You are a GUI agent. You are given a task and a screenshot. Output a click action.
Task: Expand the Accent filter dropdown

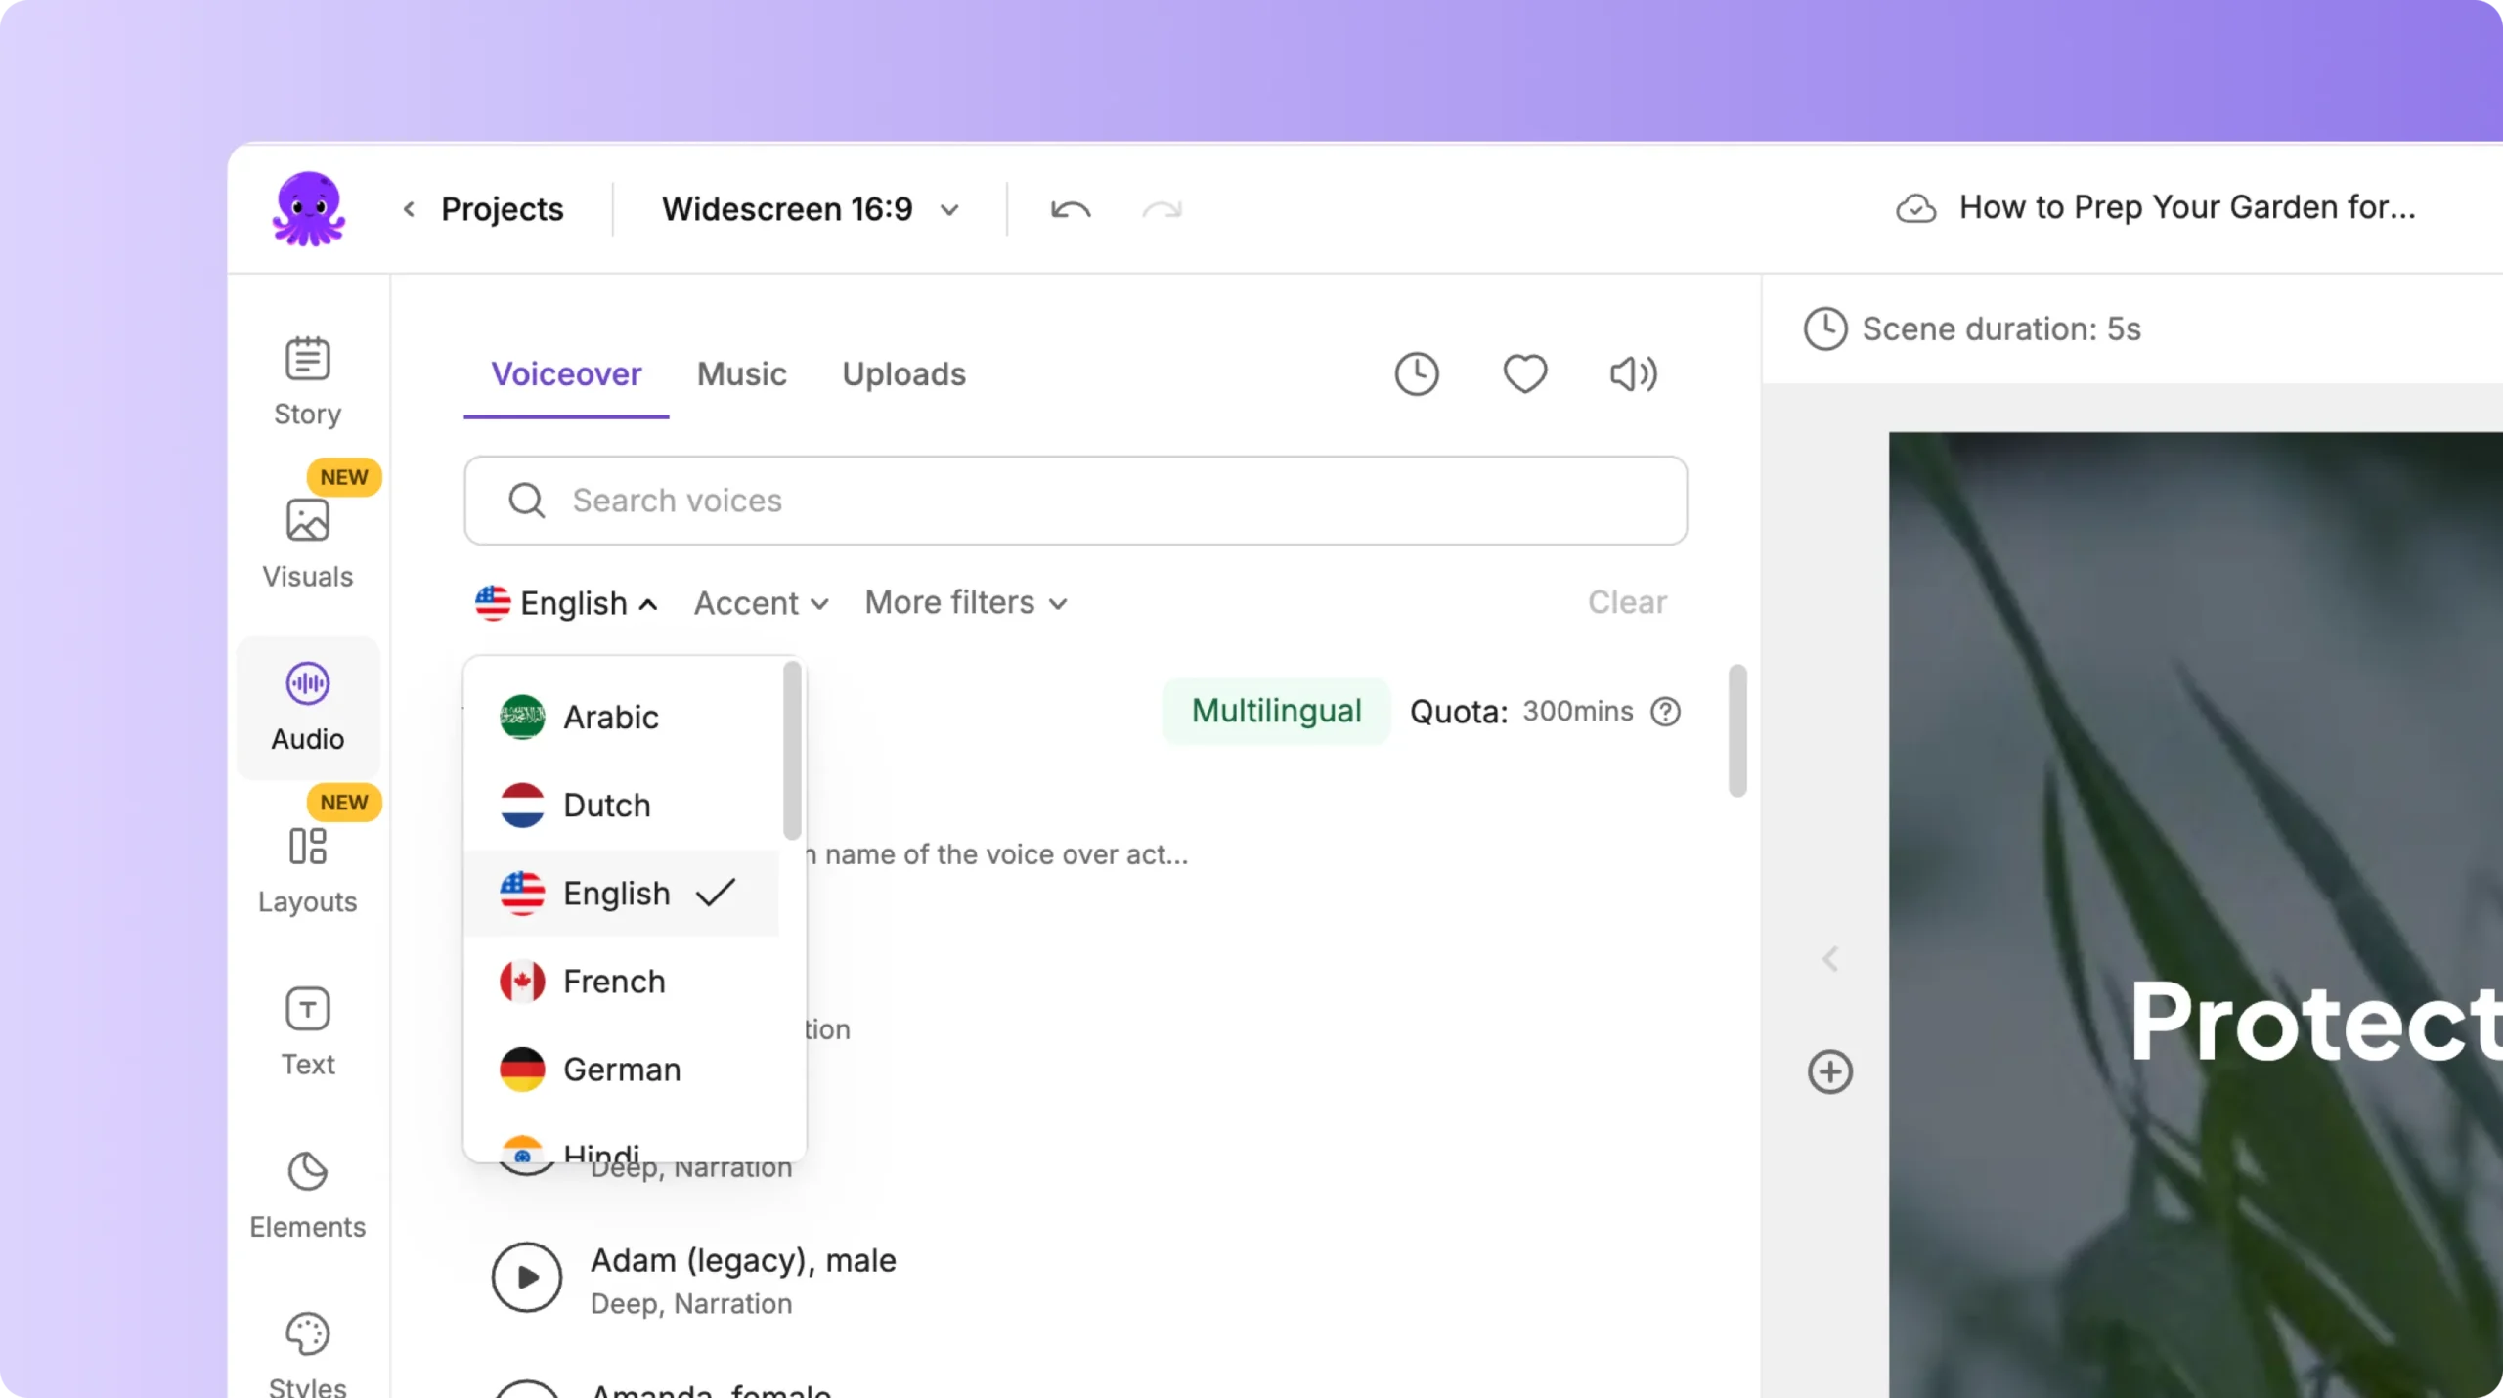coord(761,603)
